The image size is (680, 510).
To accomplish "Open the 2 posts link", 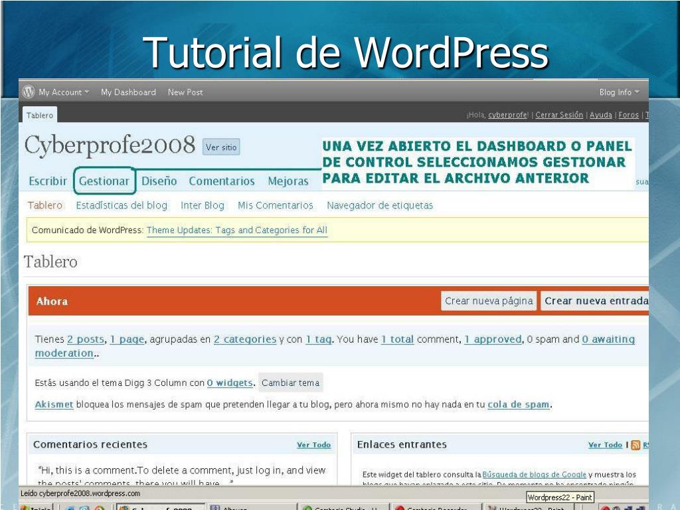I will click(x=86, y=339).
